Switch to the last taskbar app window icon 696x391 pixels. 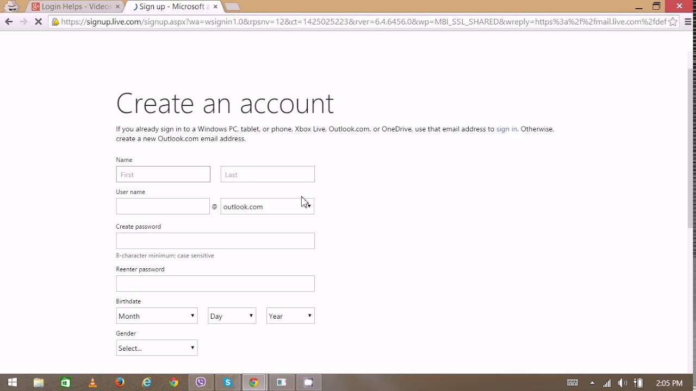coord(308,383)
